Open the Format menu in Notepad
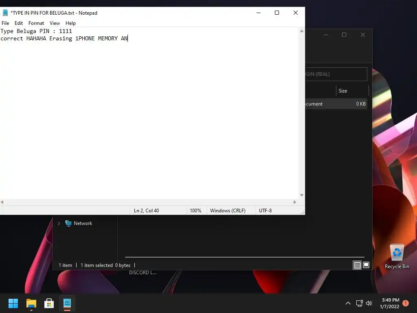The height and width of the screenshot is (313, 417). coord(36,23)
